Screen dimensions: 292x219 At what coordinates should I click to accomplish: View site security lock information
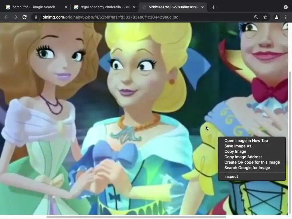(36, 17)
